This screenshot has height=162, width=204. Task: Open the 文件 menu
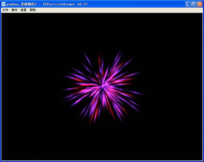tap(6, 10)
